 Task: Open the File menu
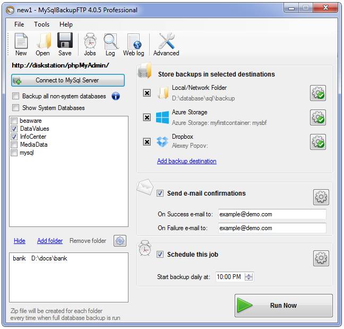[19, 24]
